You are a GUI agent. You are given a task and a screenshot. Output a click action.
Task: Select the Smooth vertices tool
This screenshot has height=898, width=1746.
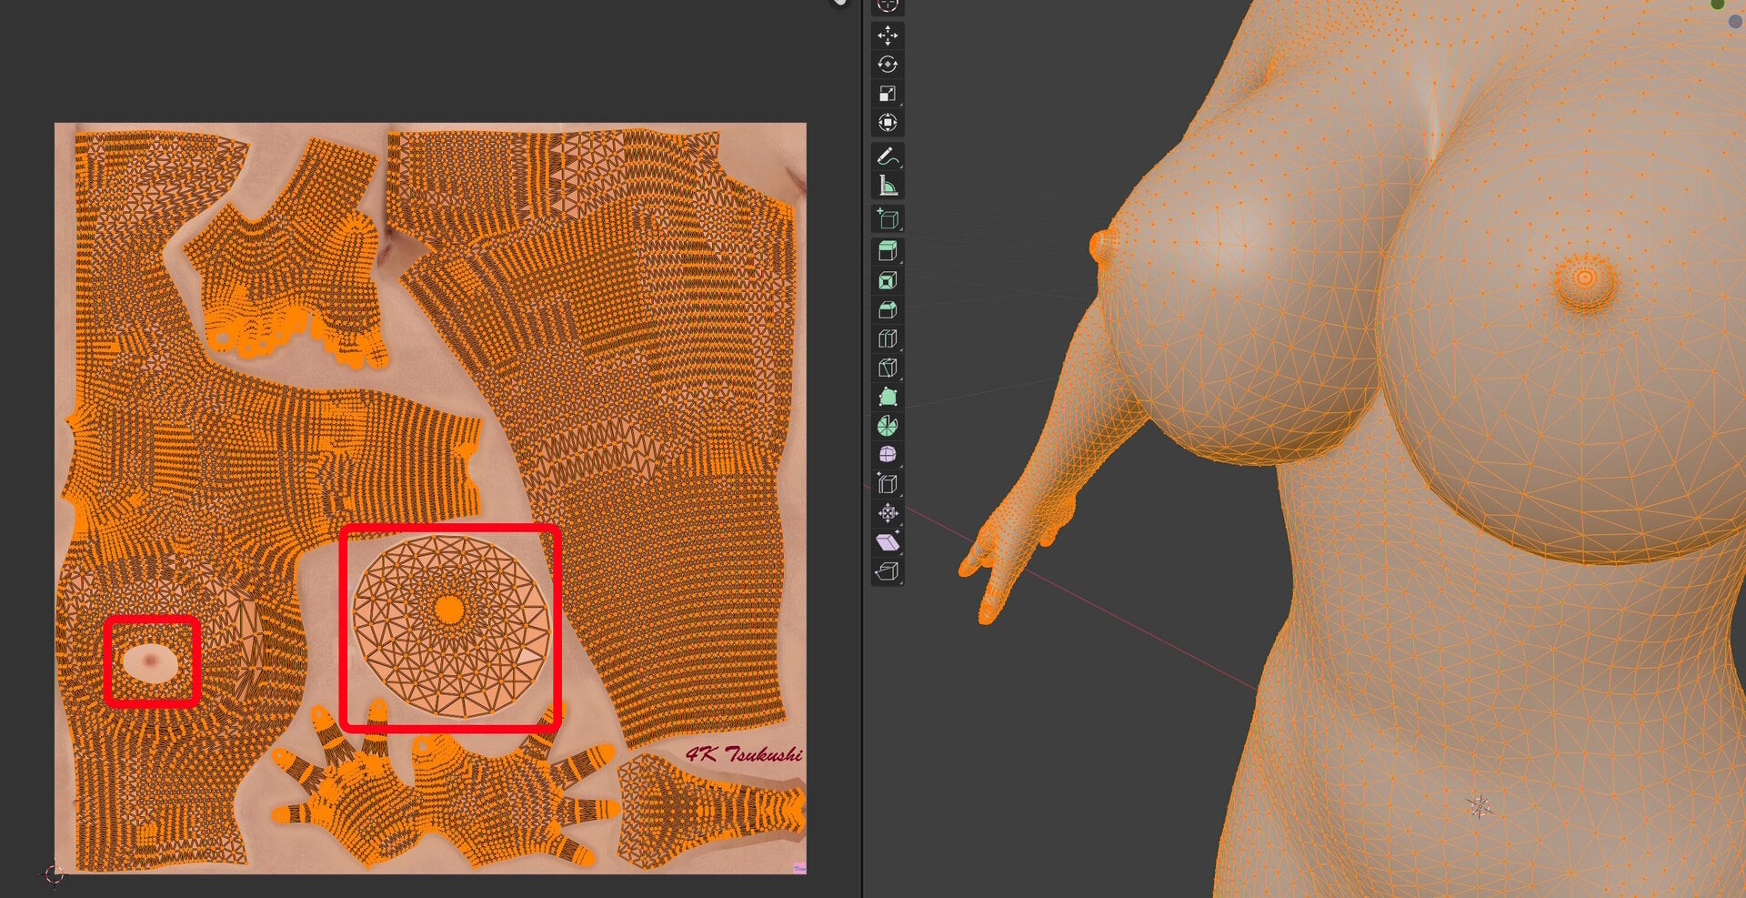888,456
